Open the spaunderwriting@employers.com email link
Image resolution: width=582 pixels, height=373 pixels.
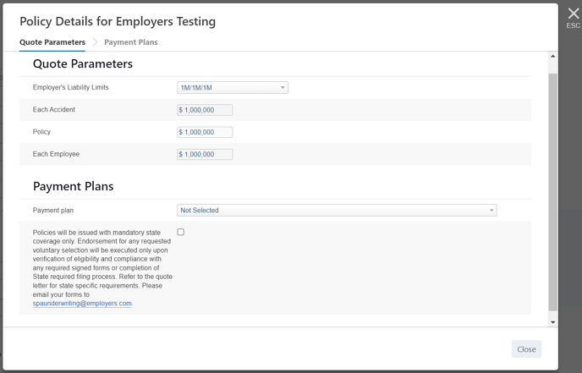click(82, 304)
